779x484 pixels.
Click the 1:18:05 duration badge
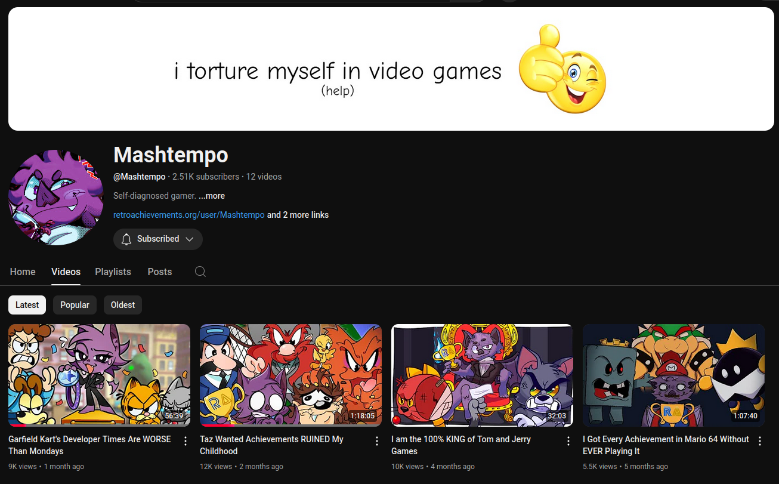pyautogui.click(x=362, y=416)
